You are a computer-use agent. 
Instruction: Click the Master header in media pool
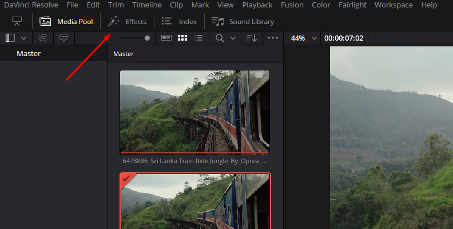click(124, 54)
